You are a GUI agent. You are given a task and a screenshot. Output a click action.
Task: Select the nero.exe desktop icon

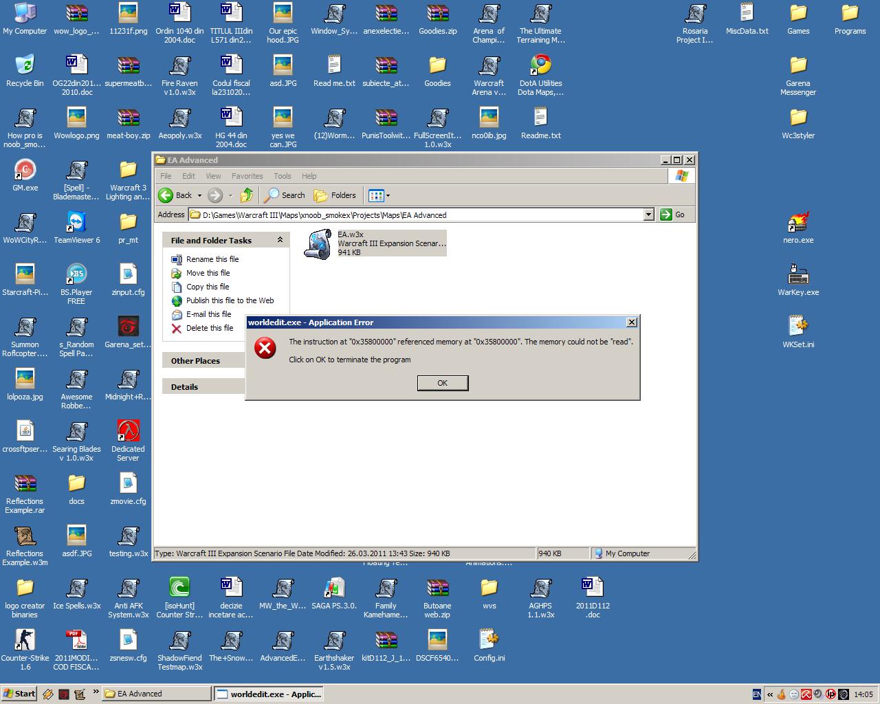coord(798,228)
